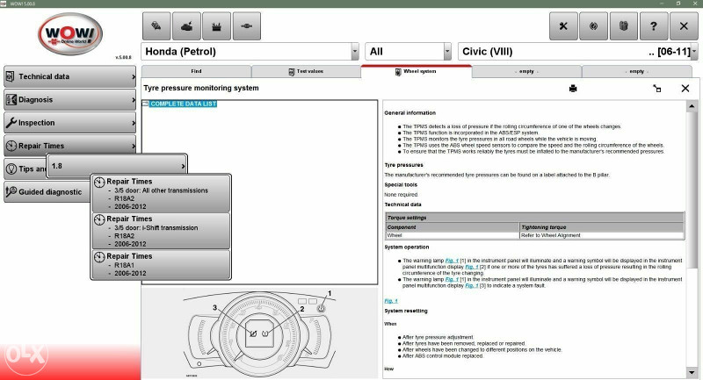Click clock icon of i-Shift Repair Times entry

tap(99, 219)
